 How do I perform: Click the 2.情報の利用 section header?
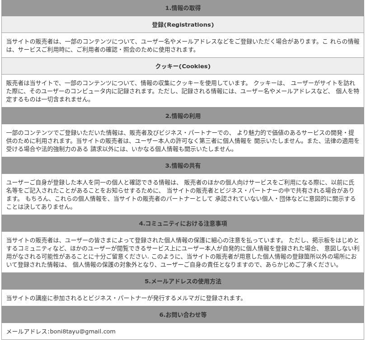point(183,116)
